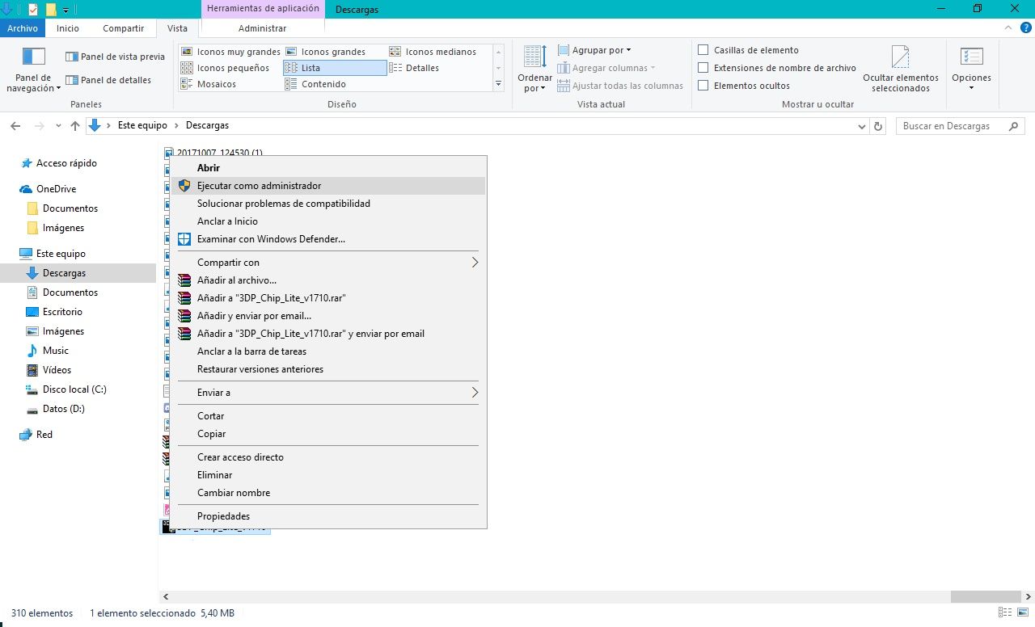
Task: Enable Casillas de elemento checkbox
Action: point(703,50)
